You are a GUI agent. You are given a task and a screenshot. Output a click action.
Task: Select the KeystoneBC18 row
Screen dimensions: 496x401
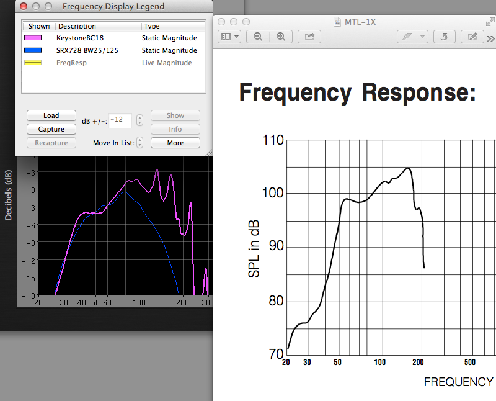pyautogui.click(x=113, y=38)
